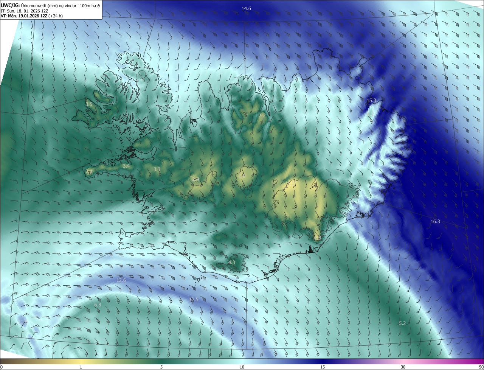
Task: Click the 5.2 value on the map
Action: (402, 323)
